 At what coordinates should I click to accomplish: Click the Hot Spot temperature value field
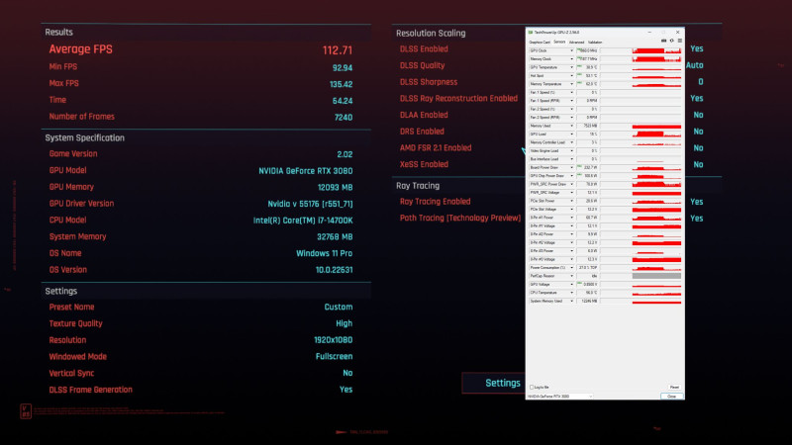click(587, 76)
